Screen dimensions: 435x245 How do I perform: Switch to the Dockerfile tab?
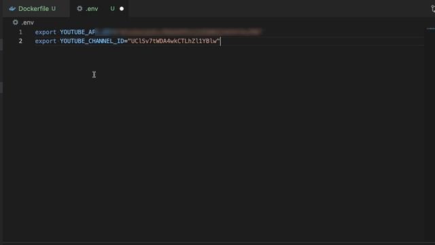(x=36, y=9)
